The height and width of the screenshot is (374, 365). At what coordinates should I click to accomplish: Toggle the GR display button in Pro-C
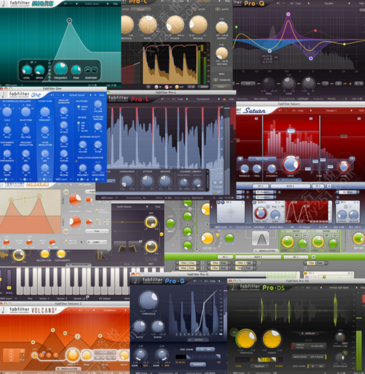tap(167, 87)
